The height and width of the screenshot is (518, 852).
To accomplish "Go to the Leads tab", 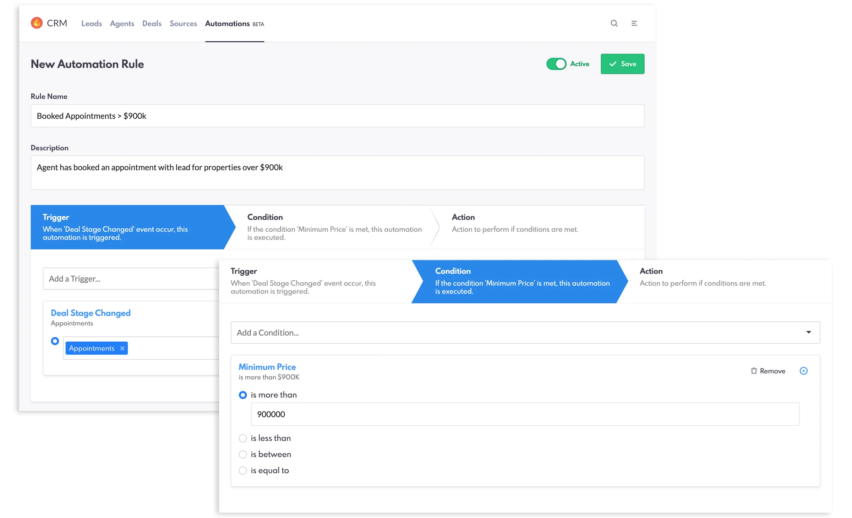I will click(92, 23).
